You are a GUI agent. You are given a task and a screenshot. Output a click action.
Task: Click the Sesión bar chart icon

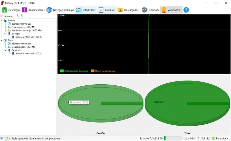pos(5,21)
